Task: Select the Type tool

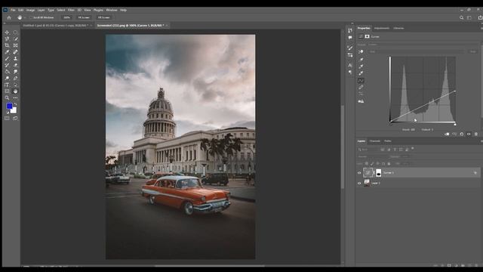Action: pyautogui.click(x=7, y=85)
